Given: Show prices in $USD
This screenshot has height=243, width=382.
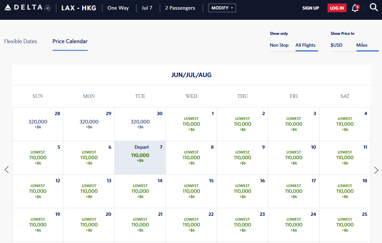Looking at the screenshot, I should (x=337, y=45).
